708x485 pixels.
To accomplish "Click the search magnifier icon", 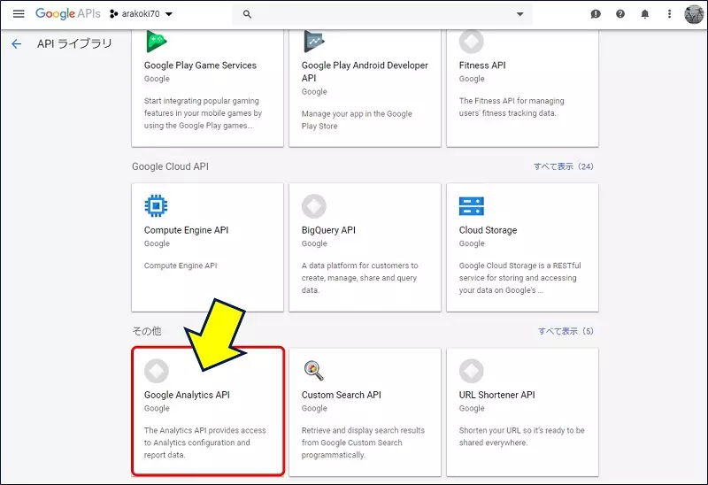I will (247, 14).
